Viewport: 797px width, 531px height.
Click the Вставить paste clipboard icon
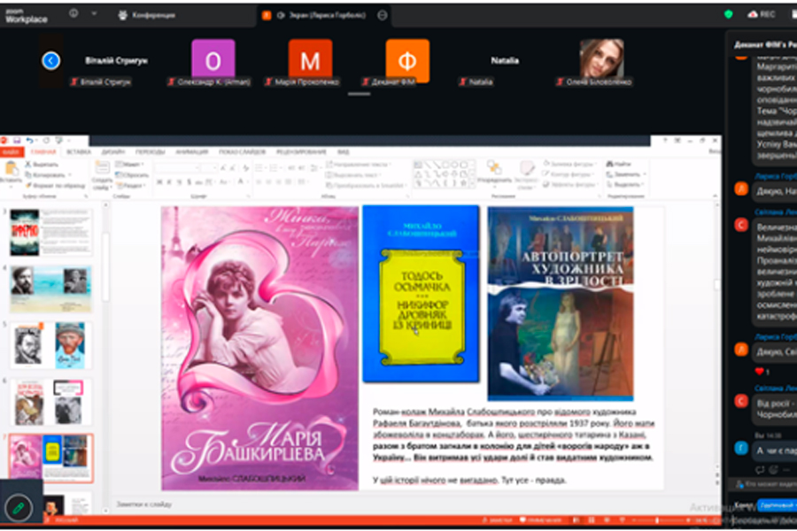pos(11,168)
